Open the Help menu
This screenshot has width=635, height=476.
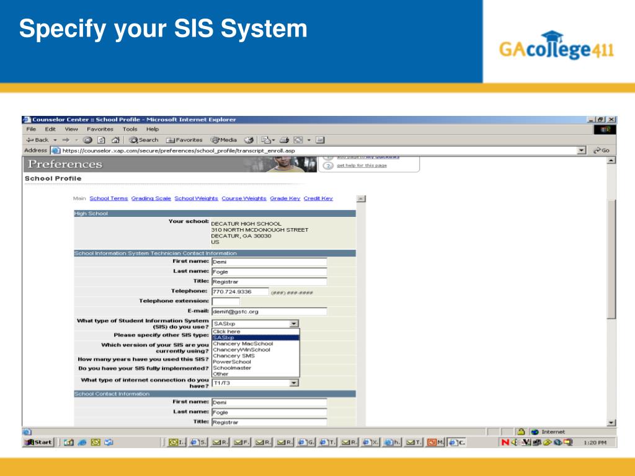tap(153, 129)
